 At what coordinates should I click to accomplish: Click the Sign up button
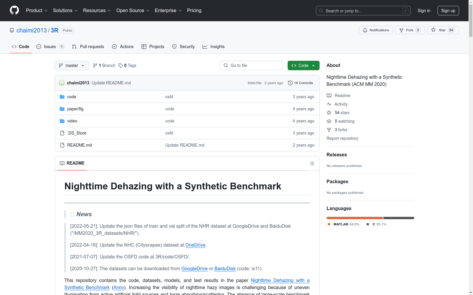click(448, 11)
